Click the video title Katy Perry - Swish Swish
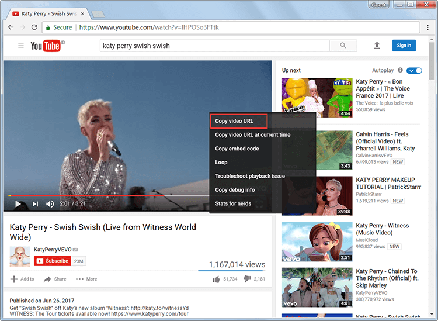Image resolution: width=438 pixels, height=321 pixels. [x=103, y=232]
